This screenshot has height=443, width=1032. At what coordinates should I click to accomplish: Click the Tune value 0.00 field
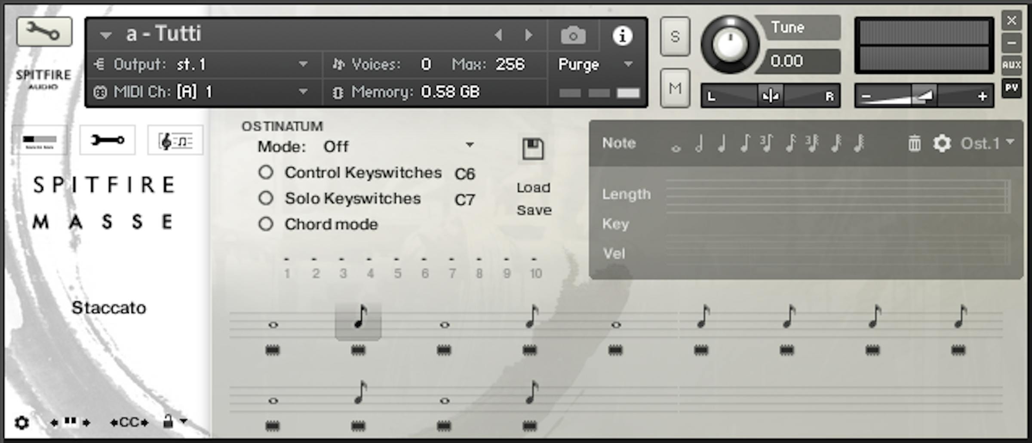pyautogui.click(x=800, y=61)
